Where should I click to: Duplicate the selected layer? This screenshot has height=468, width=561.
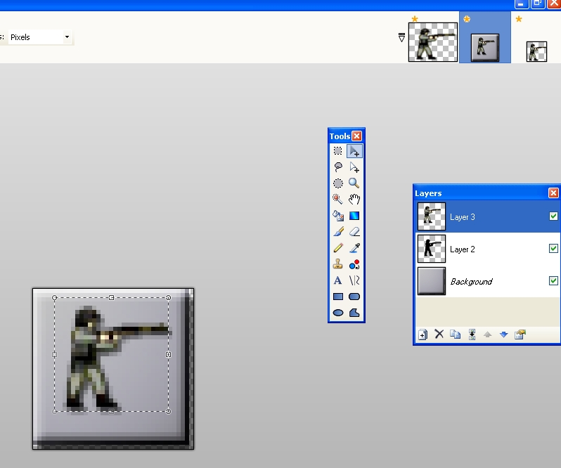(455, 334)
